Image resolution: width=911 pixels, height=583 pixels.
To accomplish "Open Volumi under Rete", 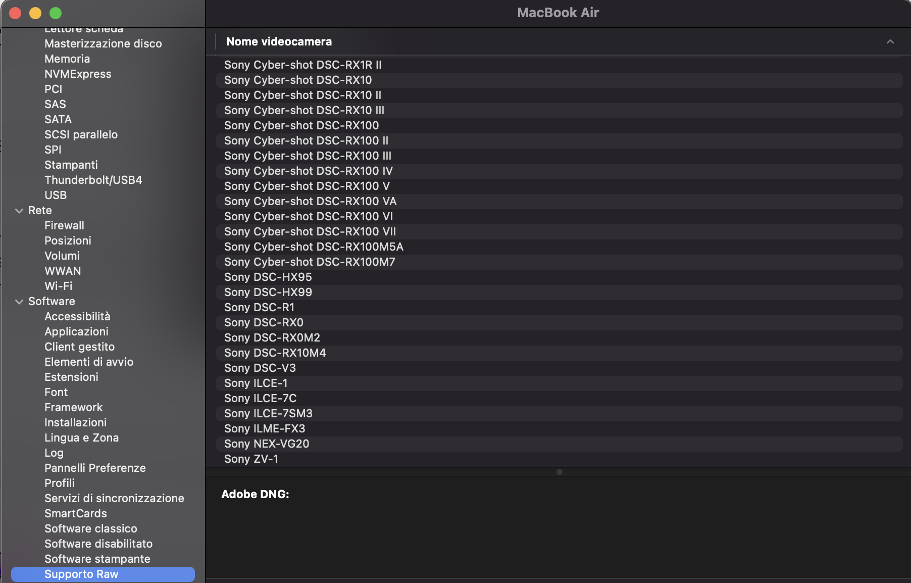I will coord(62,256).
